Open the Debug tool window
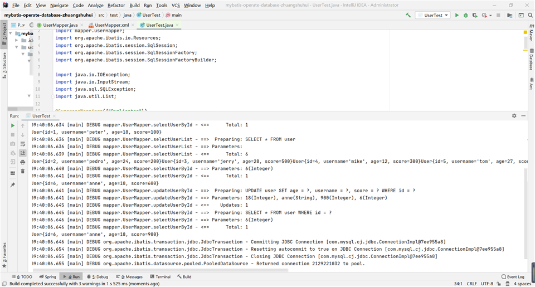This screenshot has width=535, height=287. click(x=97, y=277)
